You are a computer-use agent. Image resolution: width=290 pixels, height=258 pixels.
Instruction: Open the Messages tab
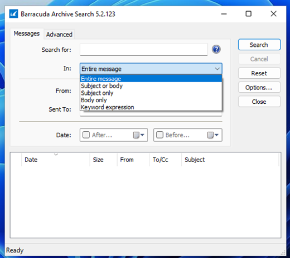click(27, 33)
